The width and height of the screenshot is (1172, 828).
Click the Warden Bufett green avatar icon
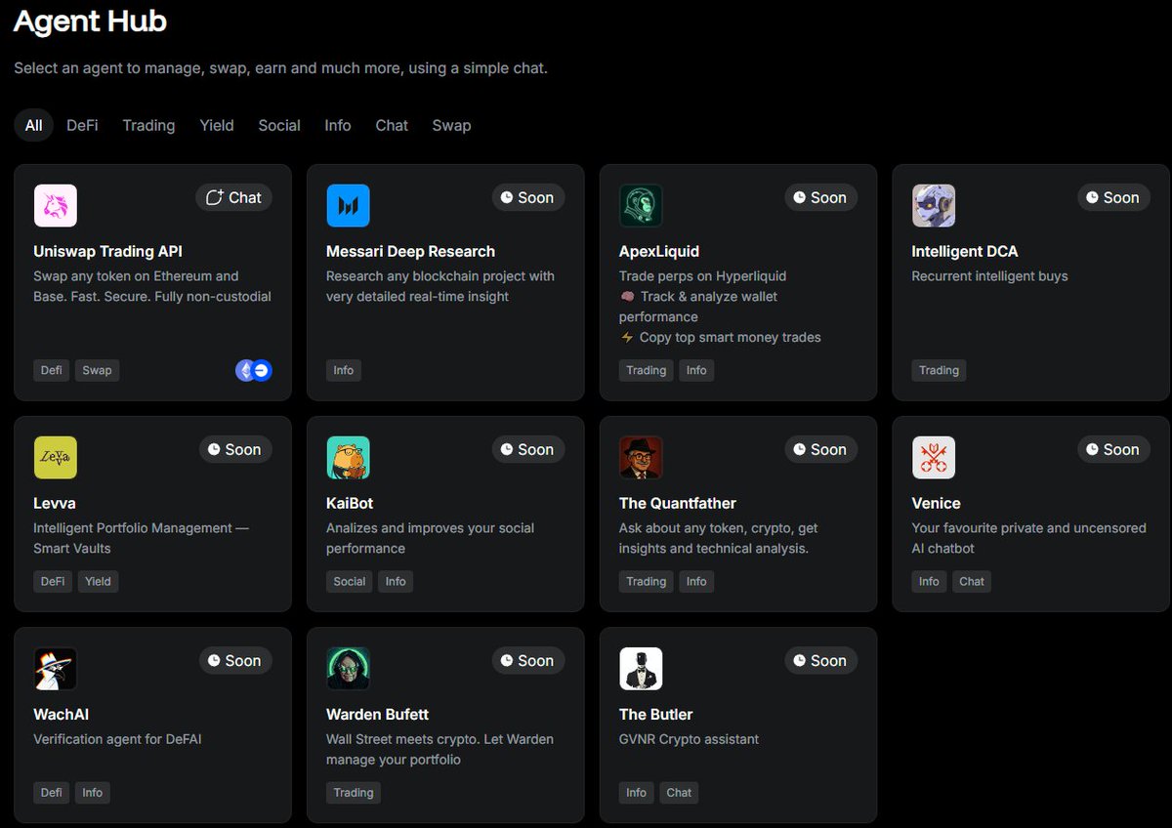click(x=348, y=669)
